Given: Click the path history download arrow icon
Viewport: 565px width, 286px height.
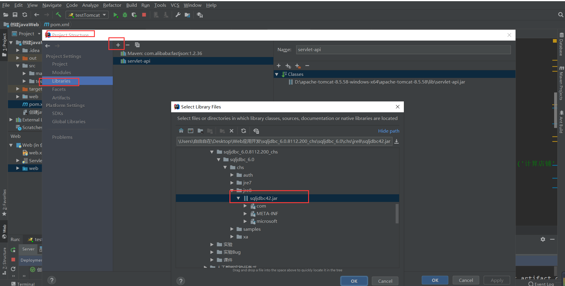Looking at the screenshot, I should 397,141.
